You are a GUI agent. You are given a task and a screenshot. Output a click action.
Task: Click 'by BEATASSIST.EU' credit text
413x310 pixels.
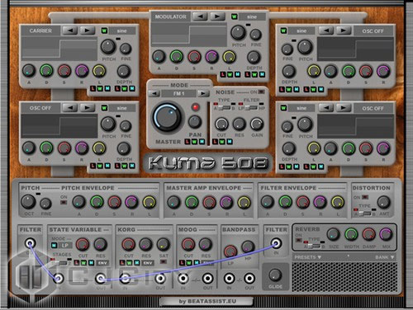pyautogui.click(x=207, y=302)
